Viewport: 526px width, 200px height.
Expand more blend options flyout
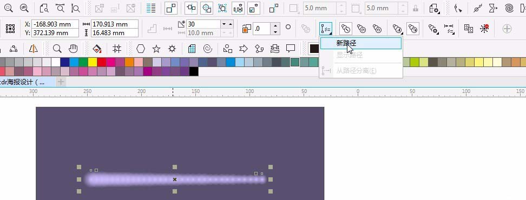coord(434,29)
